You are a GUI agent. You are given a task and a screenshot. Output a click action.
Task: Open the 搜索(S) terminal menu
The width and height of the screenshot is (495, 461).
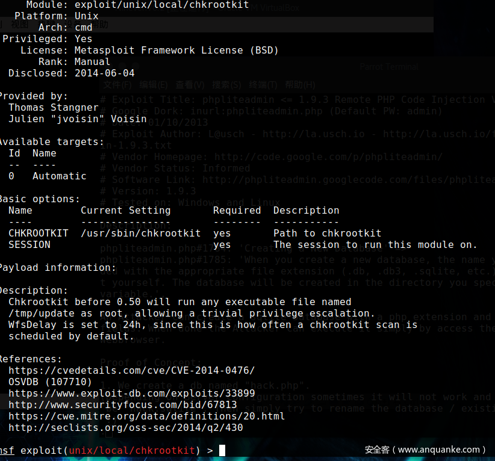click(x=226, y=85)
